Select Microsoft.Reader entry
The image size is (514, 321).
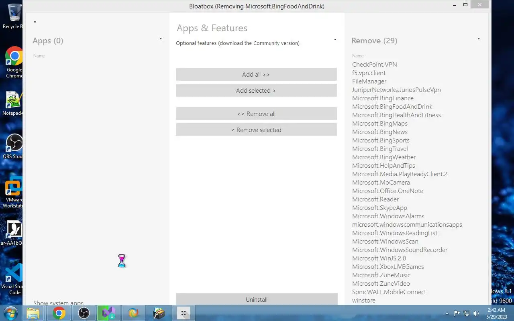coord(375,199)
